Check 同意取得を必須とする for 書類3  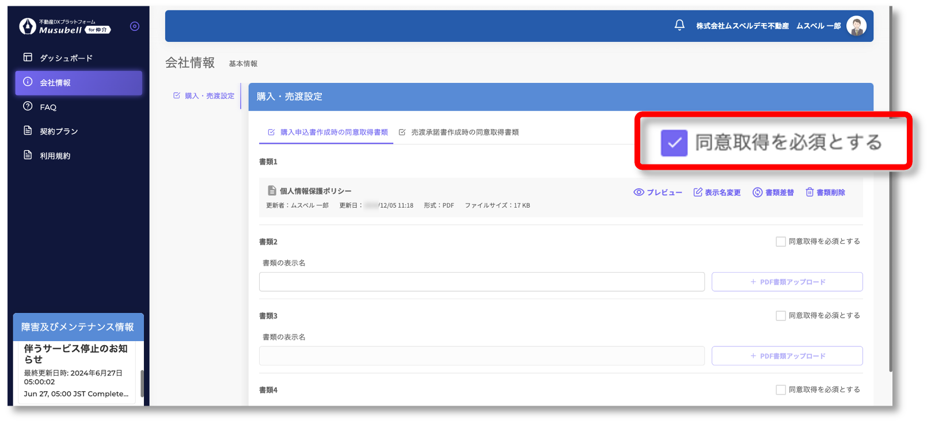781,316
